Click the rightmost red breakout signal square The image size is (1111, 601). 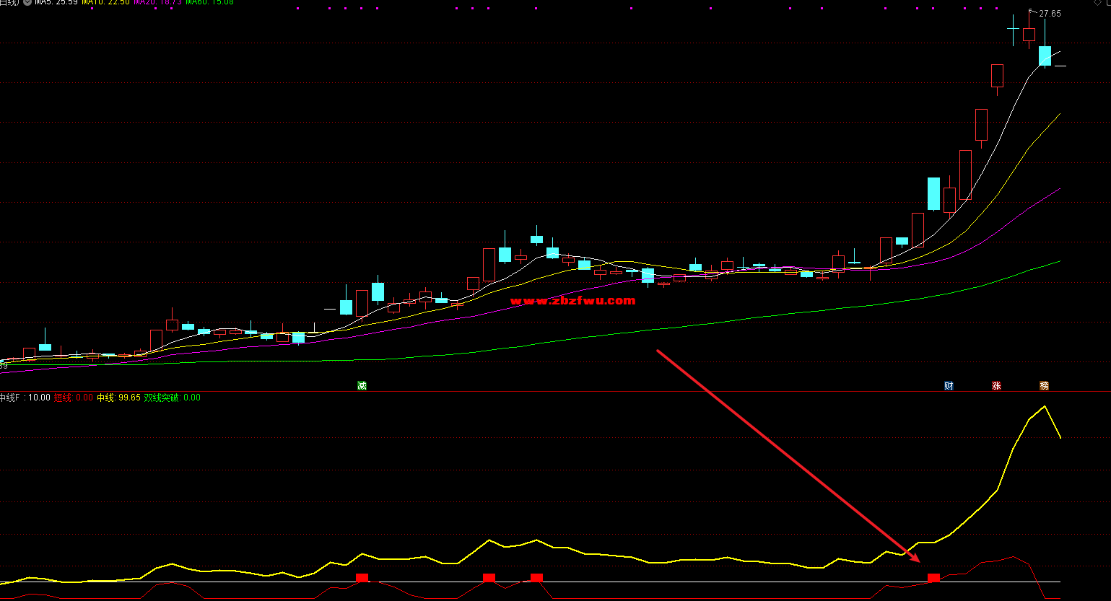pos(933,578)
